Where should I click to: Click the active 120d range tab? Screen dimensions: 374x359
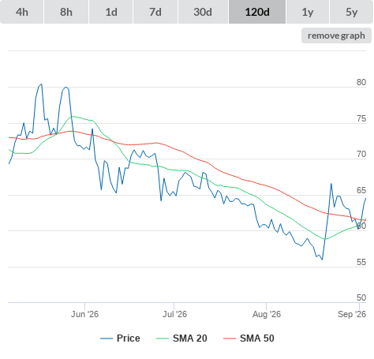click(x=257, y=12)
